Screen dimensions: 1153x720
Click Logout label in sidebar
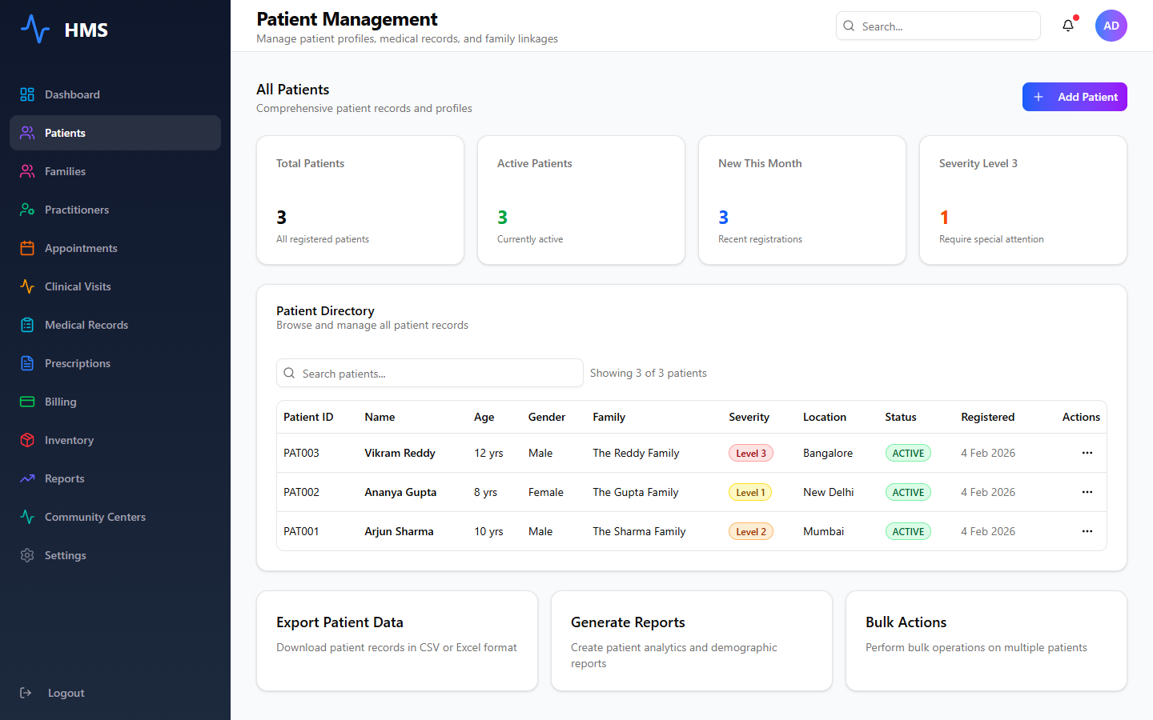[x=66, y=693]
